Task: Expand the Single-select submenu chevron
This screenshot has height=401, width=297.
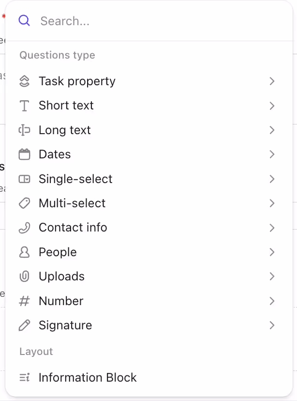Action: coord(271,179)
